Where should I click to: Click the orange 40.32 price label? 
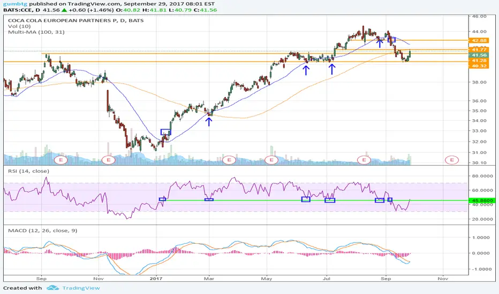(479, 66)
